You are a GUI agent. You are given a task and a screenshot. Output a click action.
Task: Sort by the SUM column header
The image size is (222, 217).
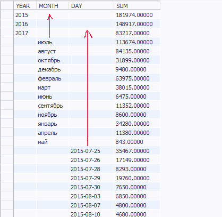pos(137,6)
